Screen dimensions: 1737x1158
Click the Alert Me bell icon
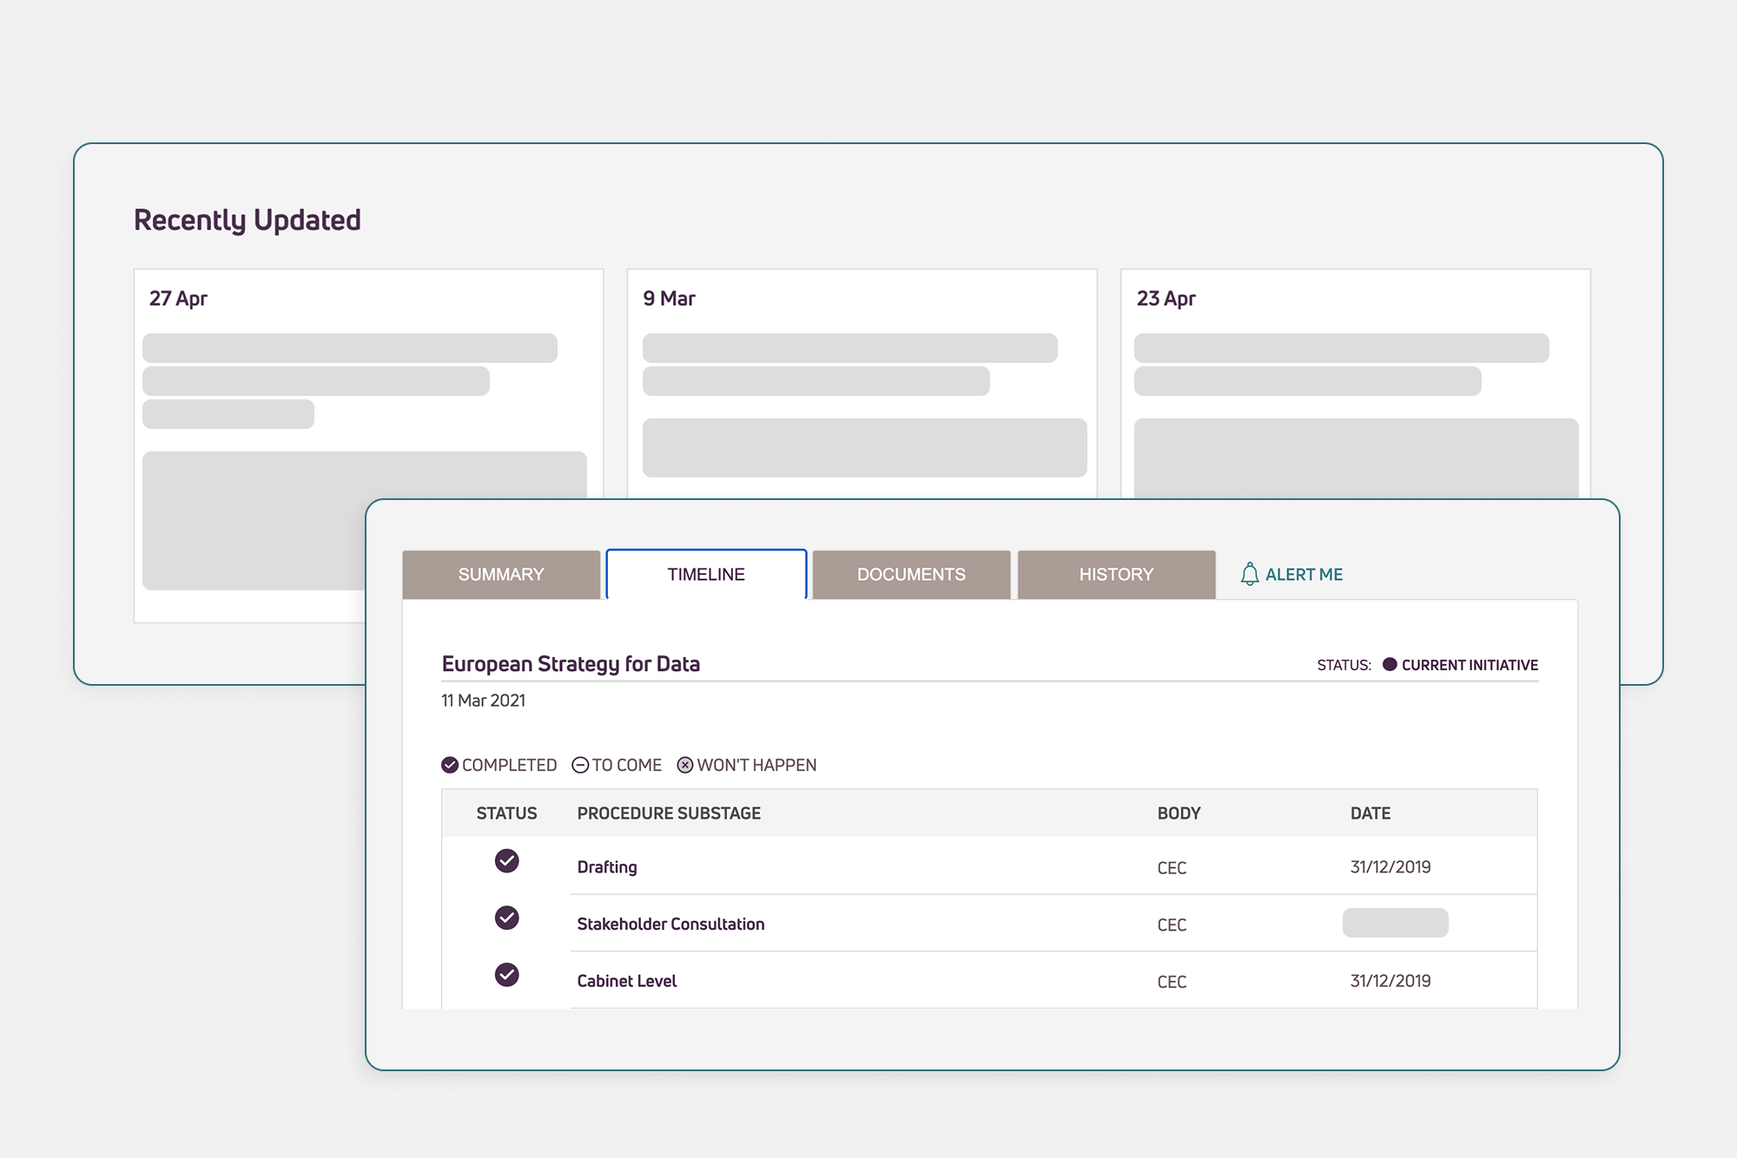tap(1249, 574)
